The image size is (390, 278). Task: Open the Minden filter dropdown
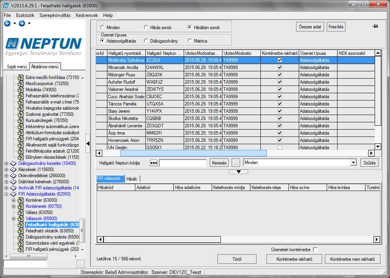pyautogui.click(x=353, y=163)
